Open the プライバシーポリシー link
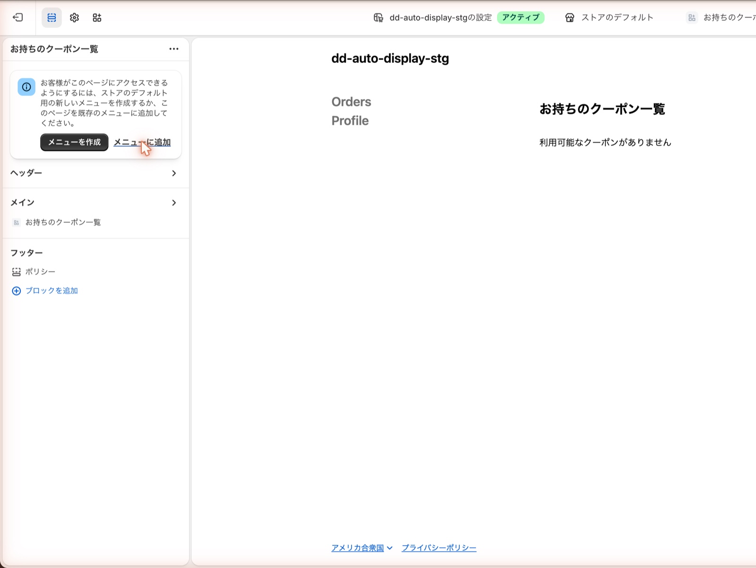This screenshot has width=756, height=568. coord(439,548)
